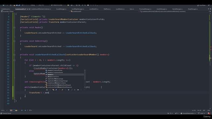212x119 pixels.
Task: Select the highlighted members suggestion
Action: (x=65, y=75)
